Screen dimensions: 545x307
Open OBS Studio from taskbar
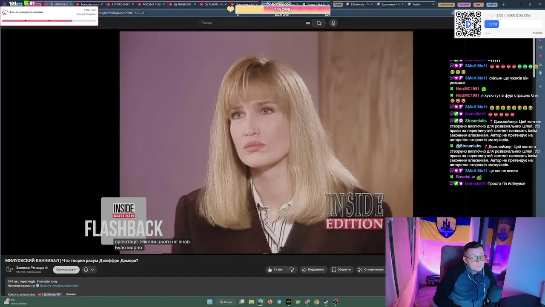[x=336, y=302]
